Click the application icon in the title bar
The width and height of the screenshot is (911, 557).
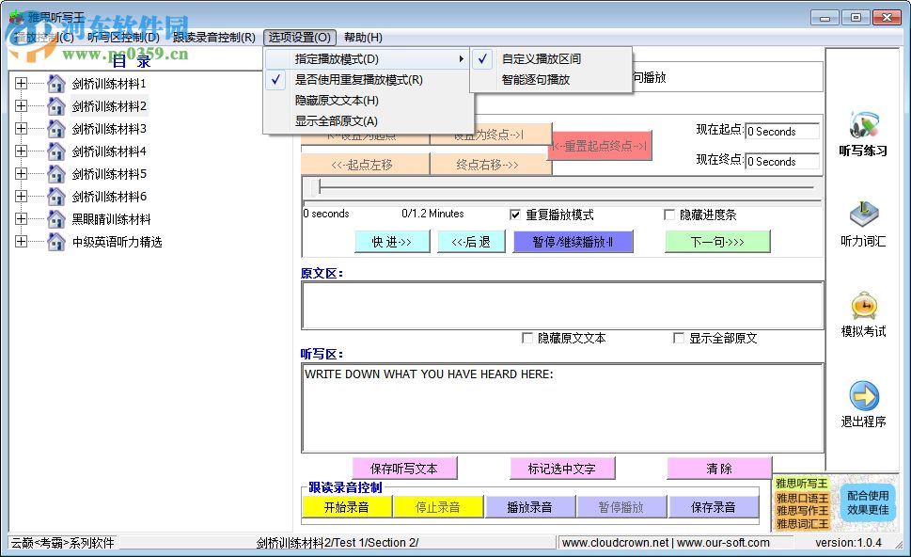(13, 14)
